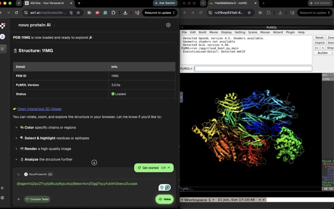Expand the novo protein AI title dropdown
The image size is (334, 209).
tap(54, 25)
